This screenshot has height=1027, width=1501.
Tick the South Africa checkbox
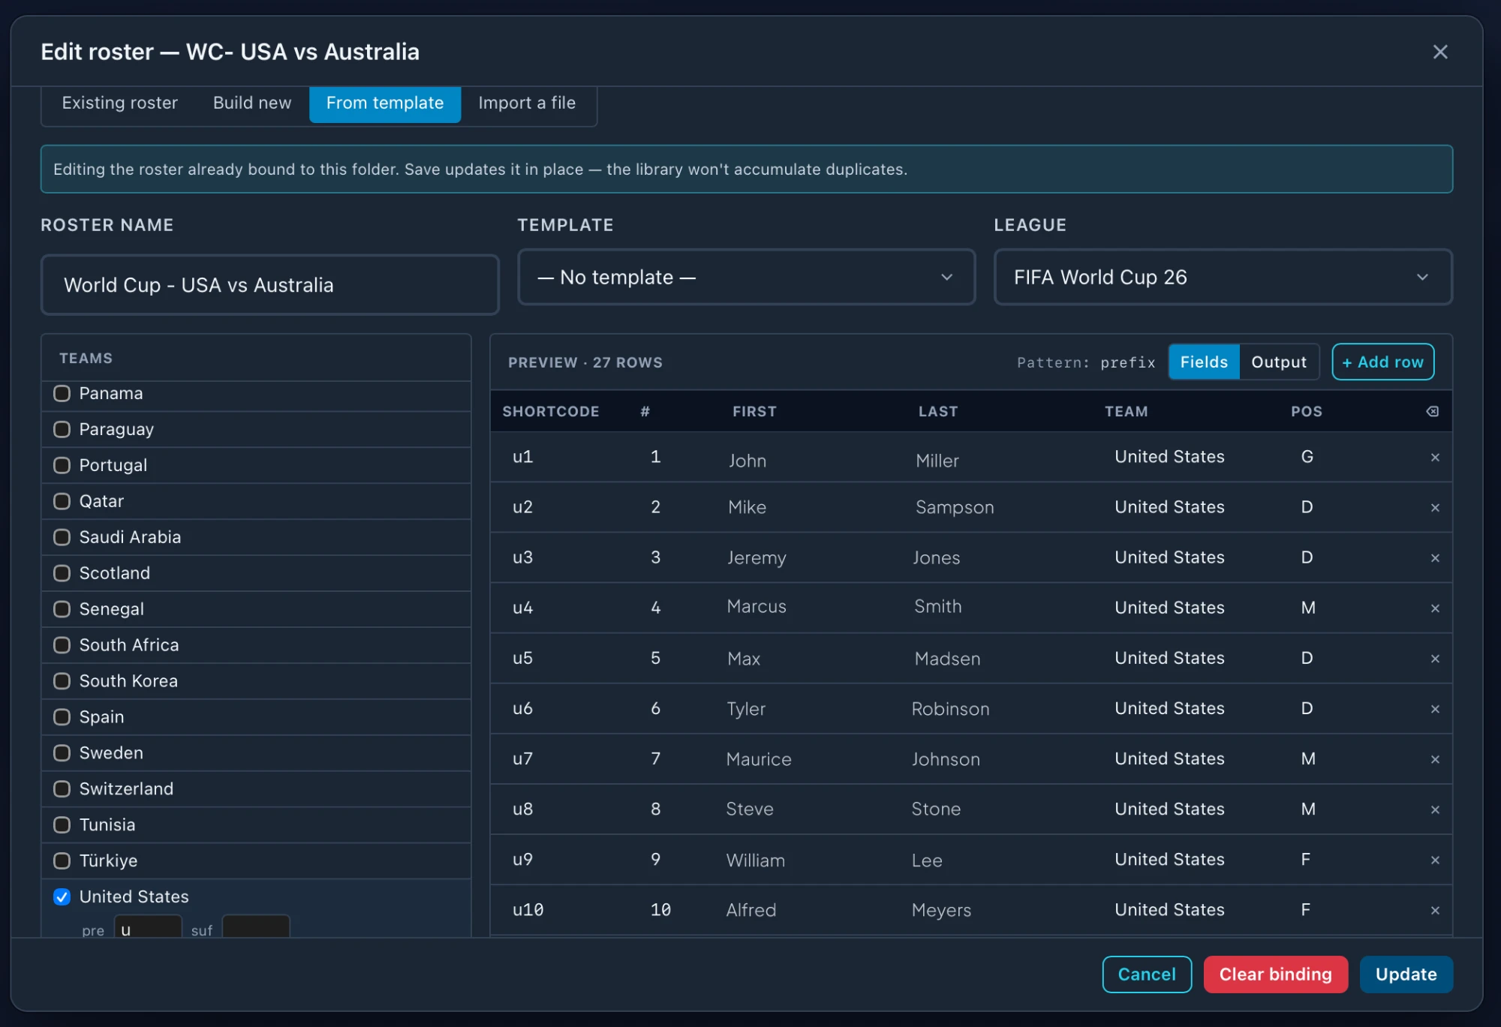[x=62, y=645]
